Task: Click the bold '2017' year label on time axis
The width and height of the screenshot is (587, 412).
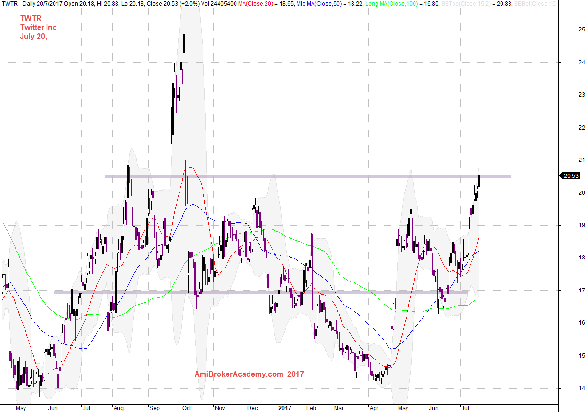Action: click(x=284, y=408)
